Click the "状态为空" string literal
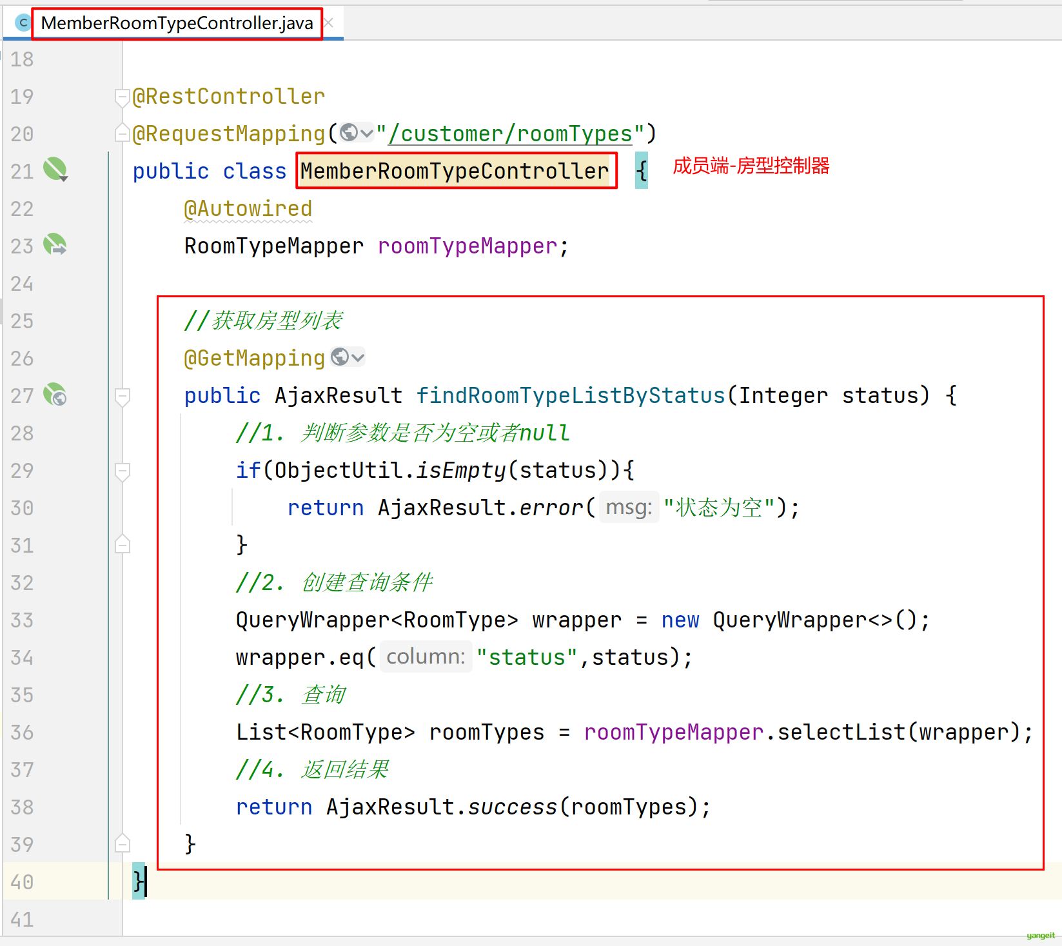1062x946 pixels. (x=719, y=507)
